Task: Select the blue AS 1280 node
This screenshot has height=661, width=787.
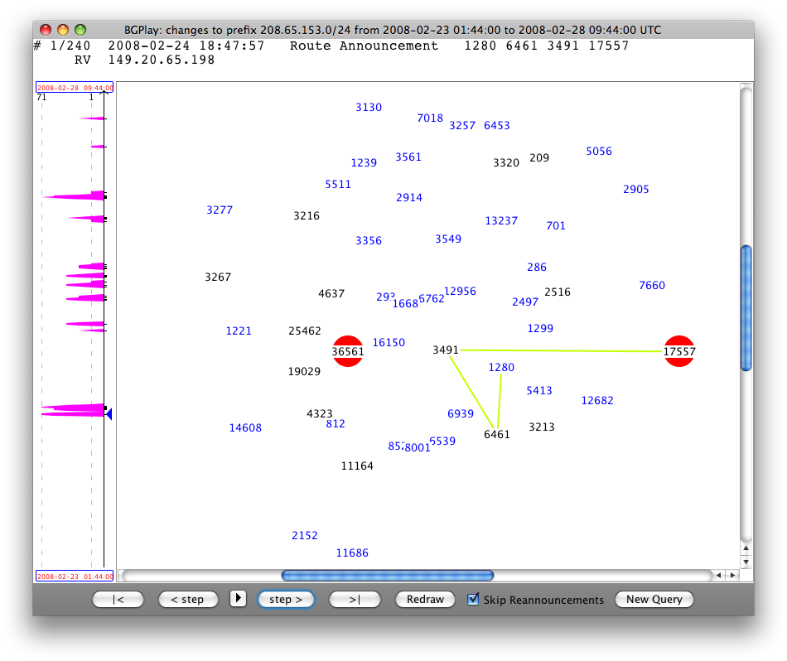Action: (x=501, y=367)
